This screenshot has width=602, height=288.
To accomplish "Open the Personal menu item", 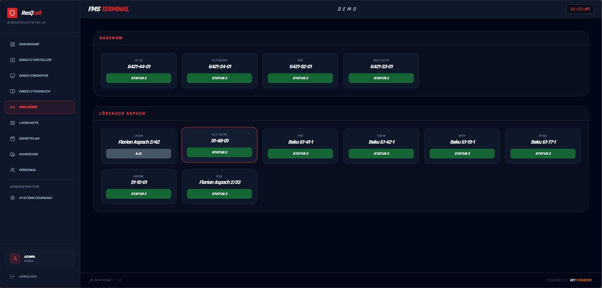I will (x=27, y=170).
